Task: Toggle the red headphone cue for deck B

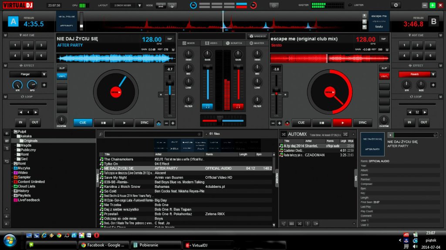Action: coord(238,106)
